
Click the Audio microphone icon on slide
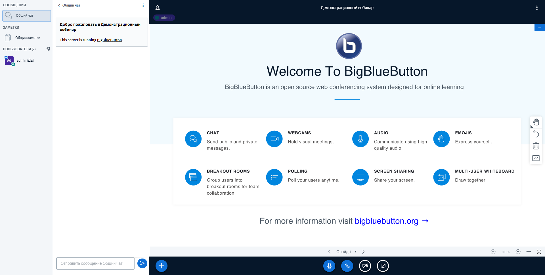coord(360,139)
